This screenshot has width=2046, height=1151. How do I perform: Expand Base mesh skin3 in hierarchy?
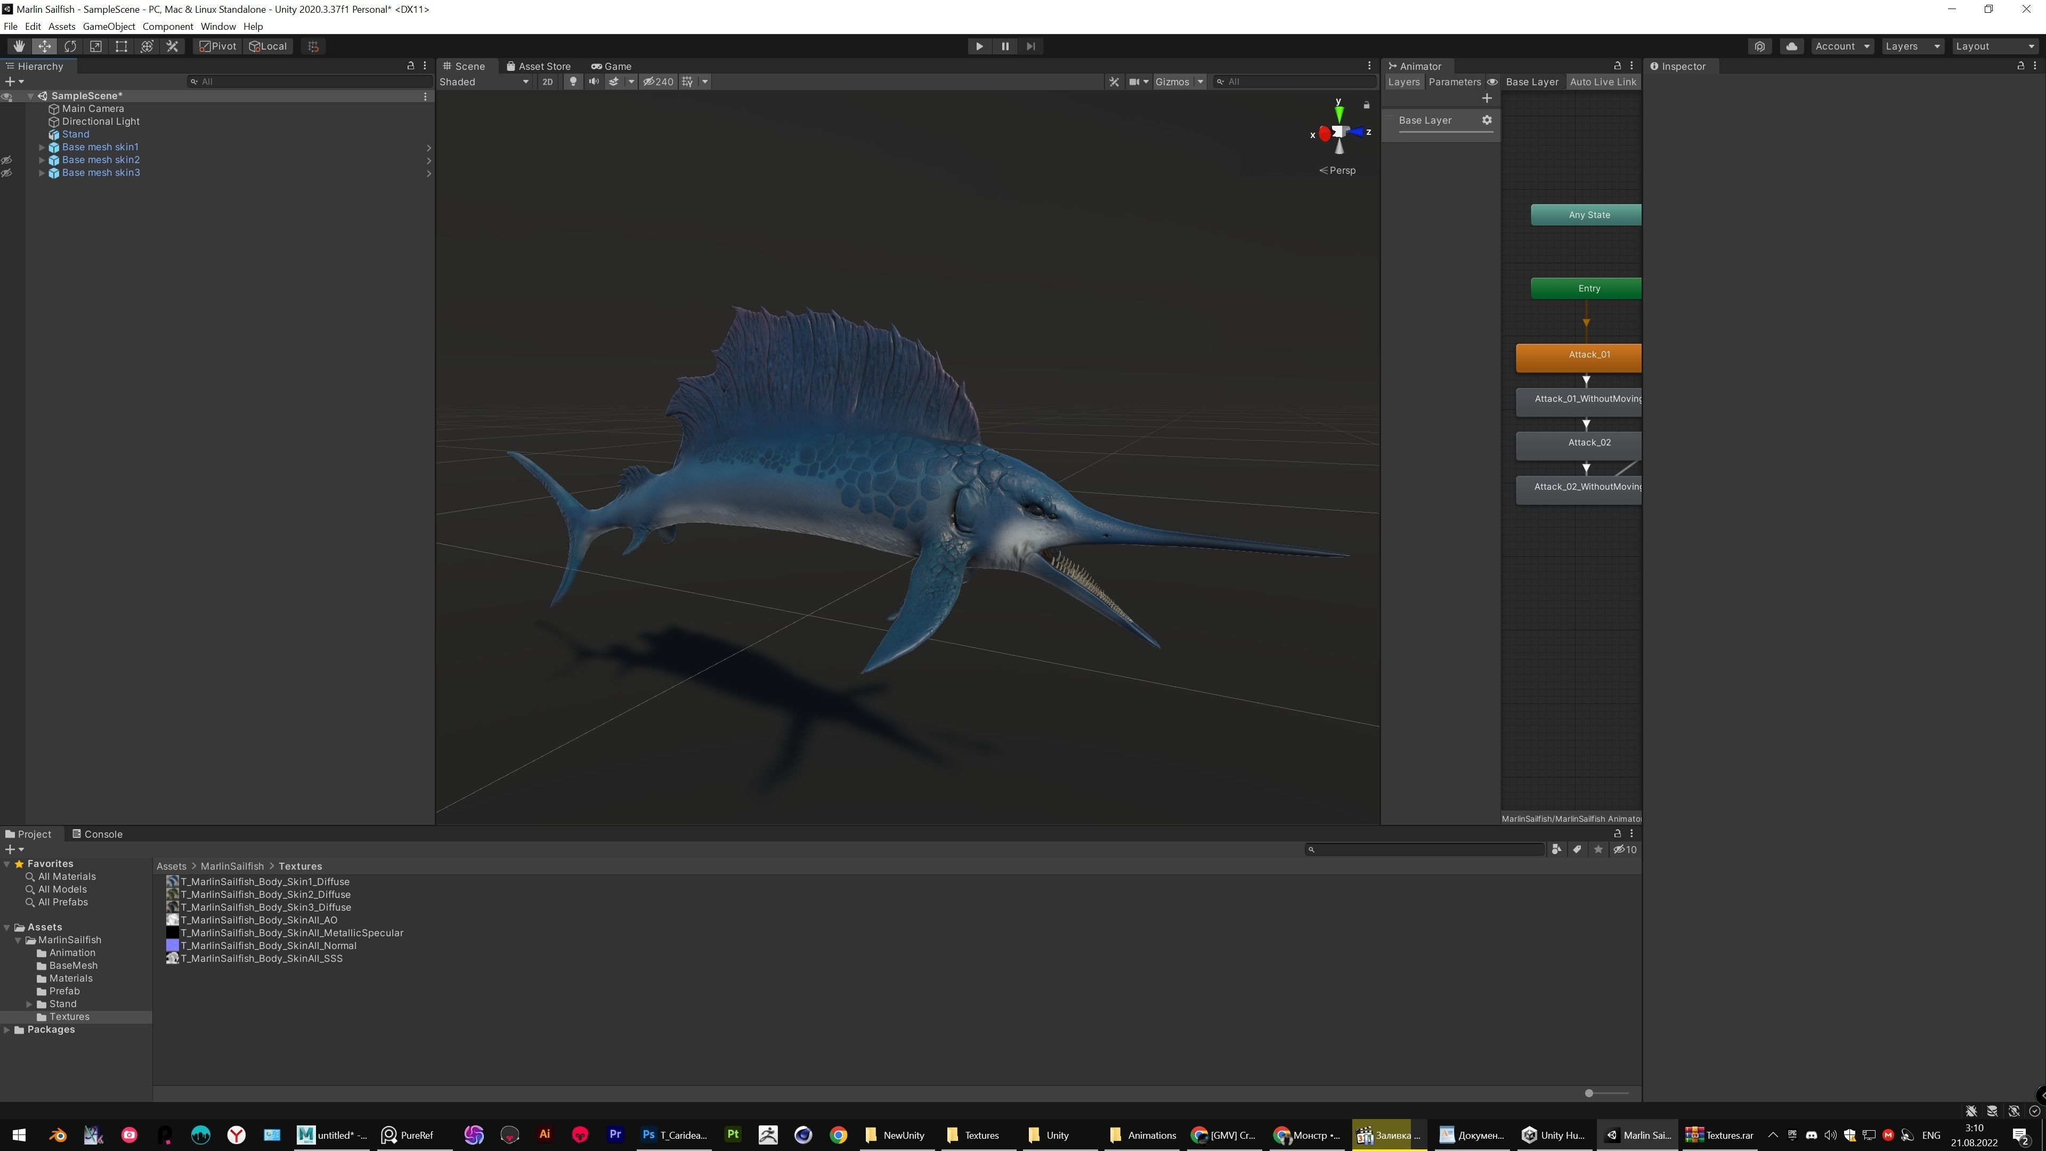[42, 173]
